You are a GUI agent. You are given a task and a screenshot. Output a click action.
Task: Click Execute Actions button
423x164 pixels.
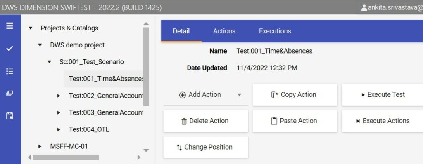[x=383, y=121]
